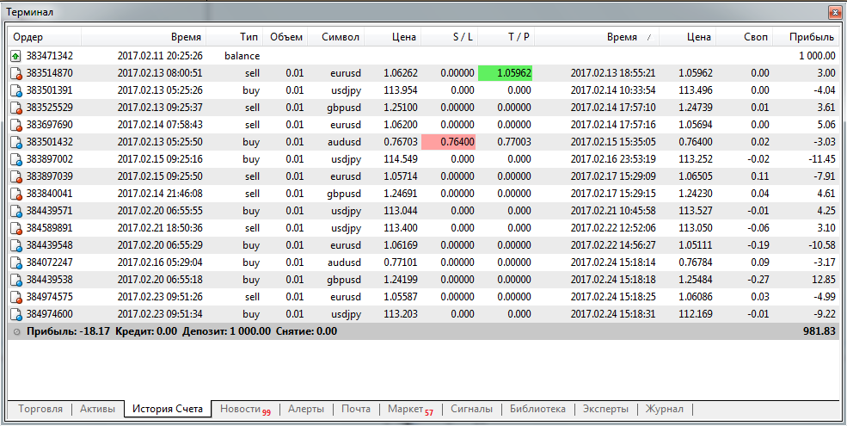Click swap value -0.19

757,245
